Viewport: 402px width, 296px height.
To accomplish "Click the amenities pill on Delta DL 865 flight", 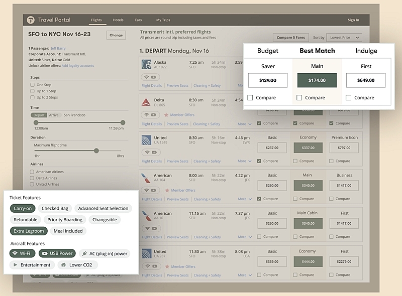I will [x=150, y=115].
